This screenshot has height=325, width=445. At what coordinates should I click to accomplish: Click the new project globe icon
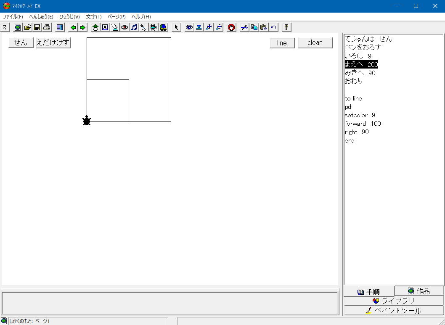18,27
